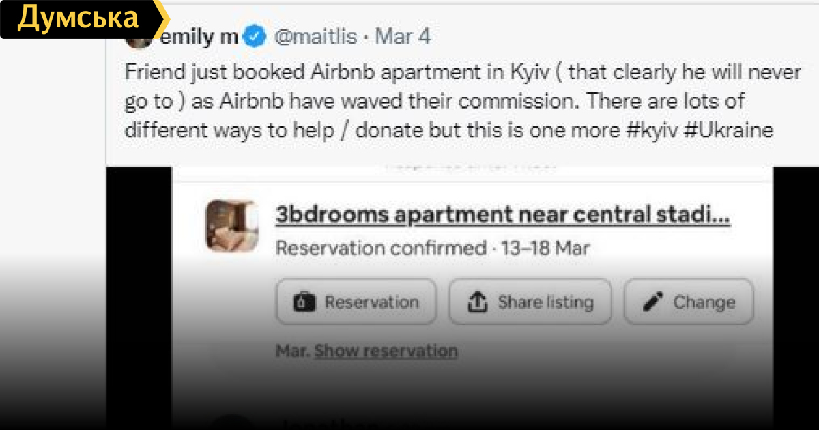Open the 3bdrooms apartment listing title

(502, 215)
